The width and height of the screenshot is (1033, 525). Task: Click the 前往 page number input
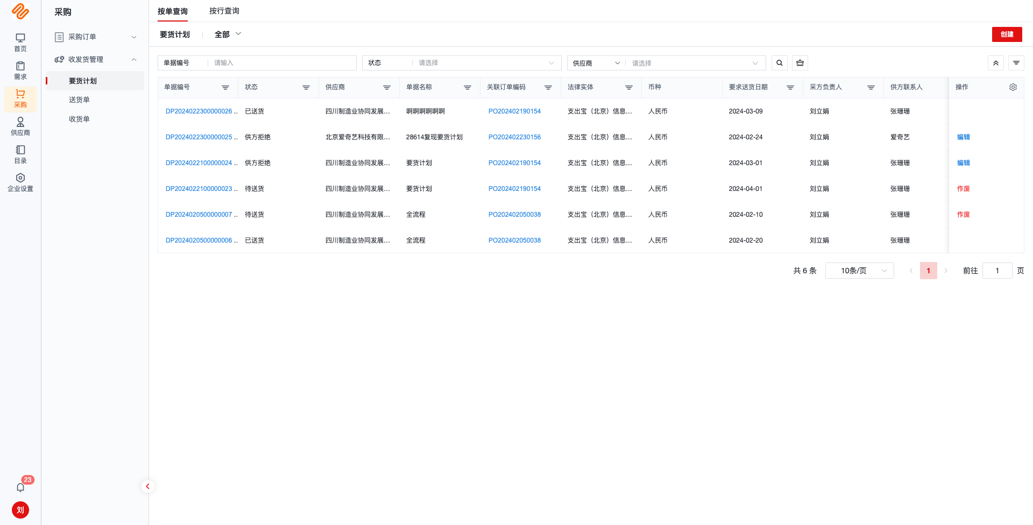click(x=997, y=271)
